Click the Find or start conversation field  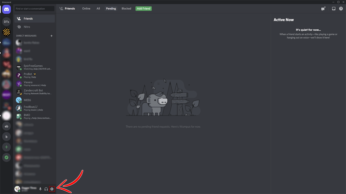tap(34, 8)
